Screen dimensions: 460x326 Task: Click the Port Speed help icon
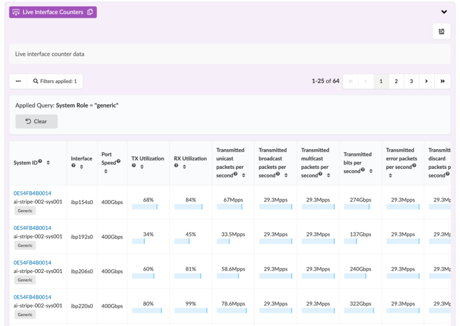(x=118, y=162)
